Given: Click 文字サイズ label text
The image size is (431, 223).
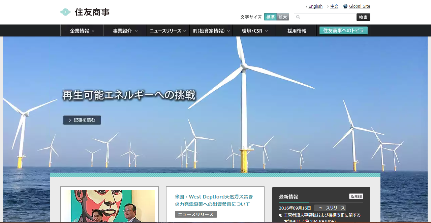Looking at the screenshot, I should point(251,17).
